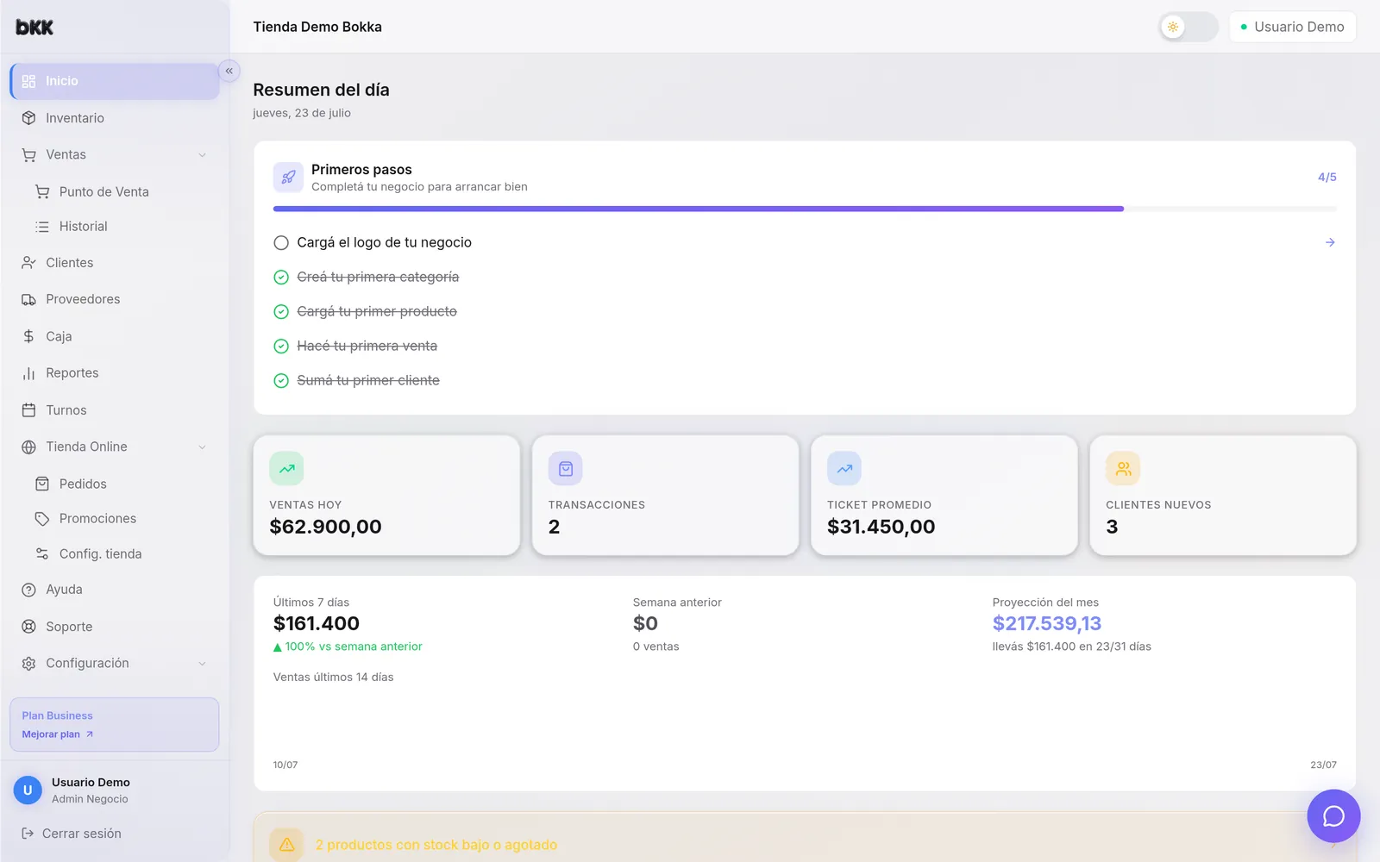Follow the arrow for Cargá el logo
This screenshot has width=1380, height=862.
point(1330,242)
